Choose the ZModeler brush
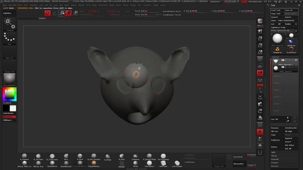 coord(122,164)
